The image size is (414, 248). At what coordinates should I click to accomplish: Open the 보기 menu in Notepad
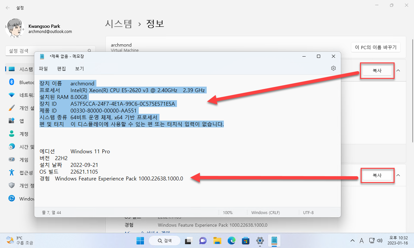(80, 69)
